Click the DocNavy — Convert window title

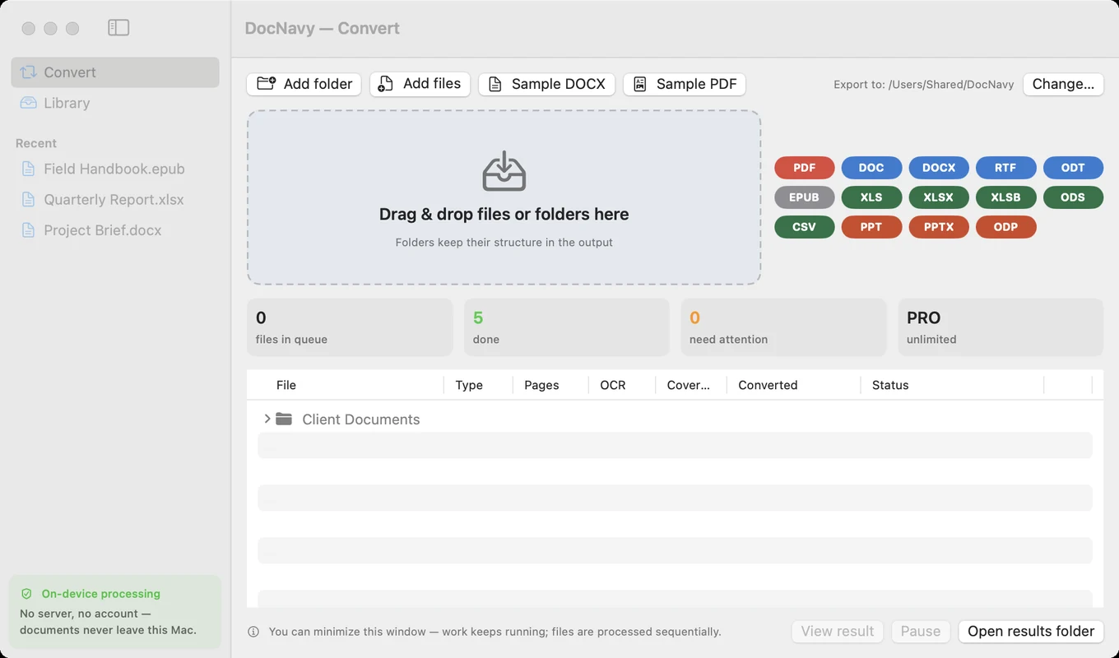coord(323,28)
